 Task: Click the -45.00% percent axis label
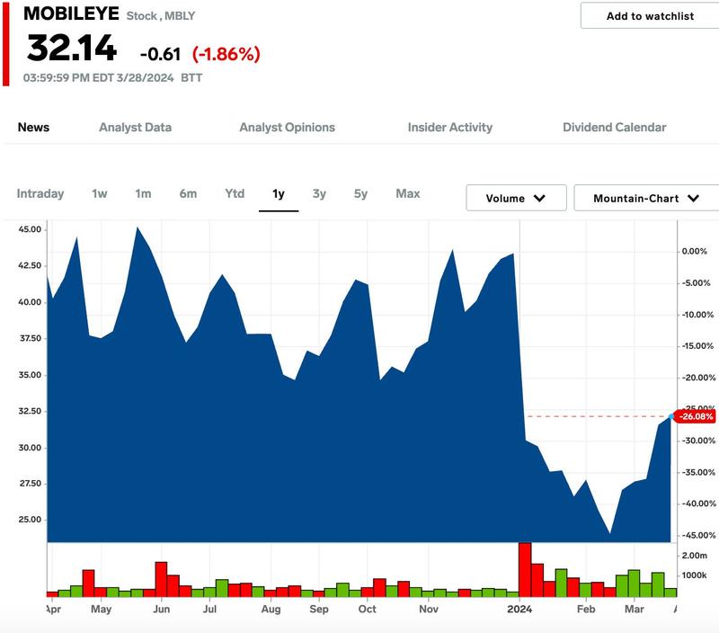[699, 535]
